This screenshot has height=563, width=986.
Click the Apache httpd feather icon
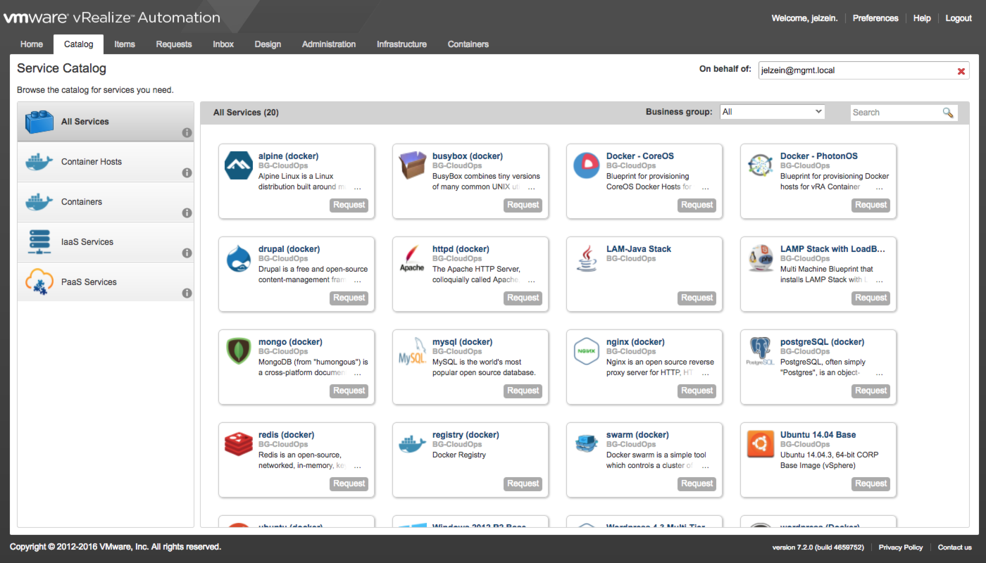(412, 258)
